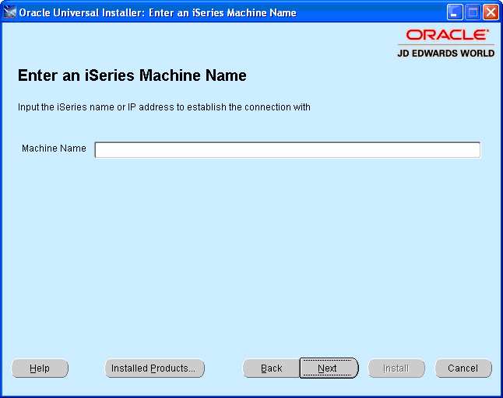Click the Oracle JD Edwards World logo
The image size is (503, 398).
pos(446,44)
